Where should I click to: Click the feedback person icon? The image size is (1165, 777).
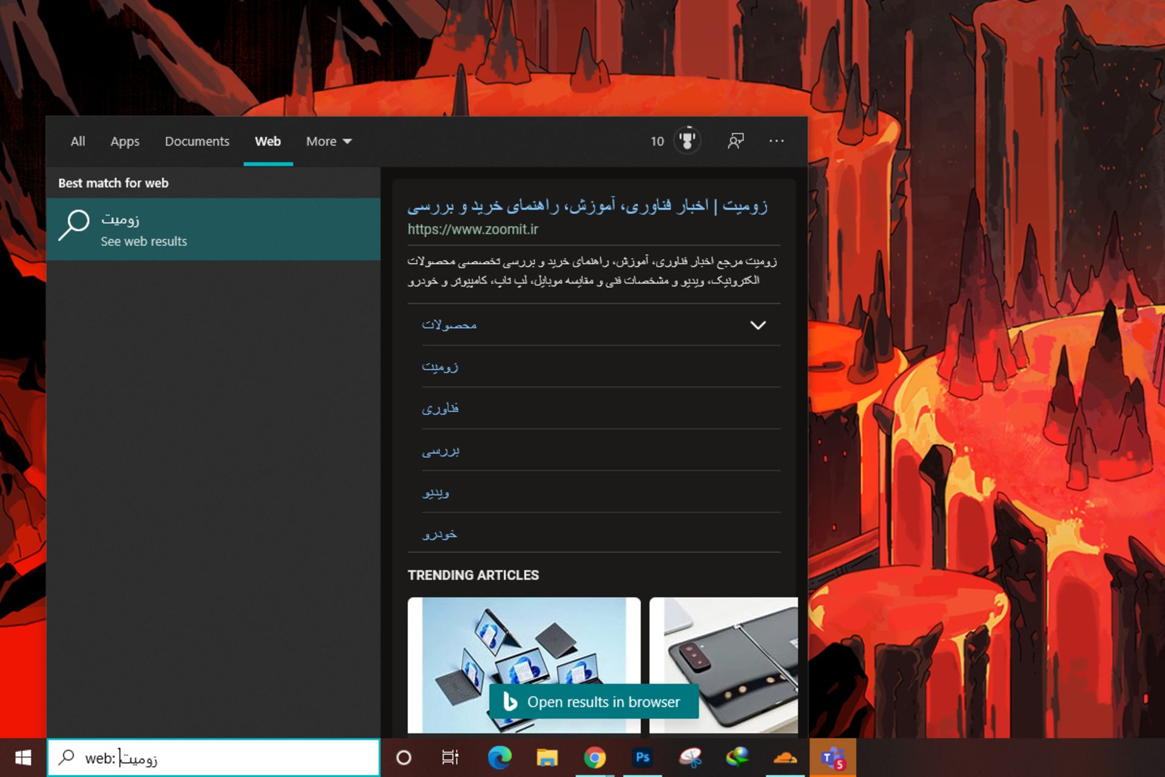pyautogui.click(x=735, y=141)
